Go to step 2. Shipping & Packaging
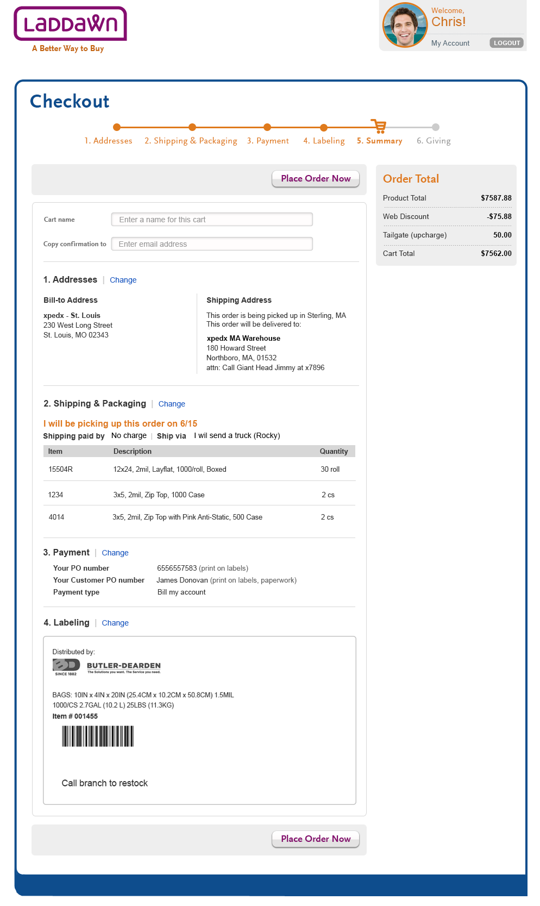 (191, 141)
